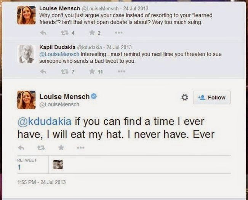Open more options on Kapil's tweet
This screenshot has width=248, height=200.
pos(121,71)
